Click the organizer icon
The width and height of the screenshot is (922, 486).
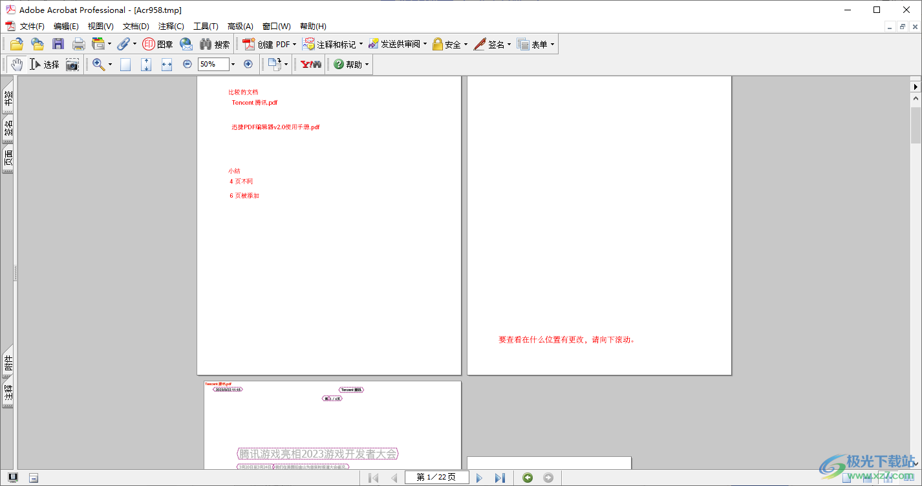click(98, 44)
